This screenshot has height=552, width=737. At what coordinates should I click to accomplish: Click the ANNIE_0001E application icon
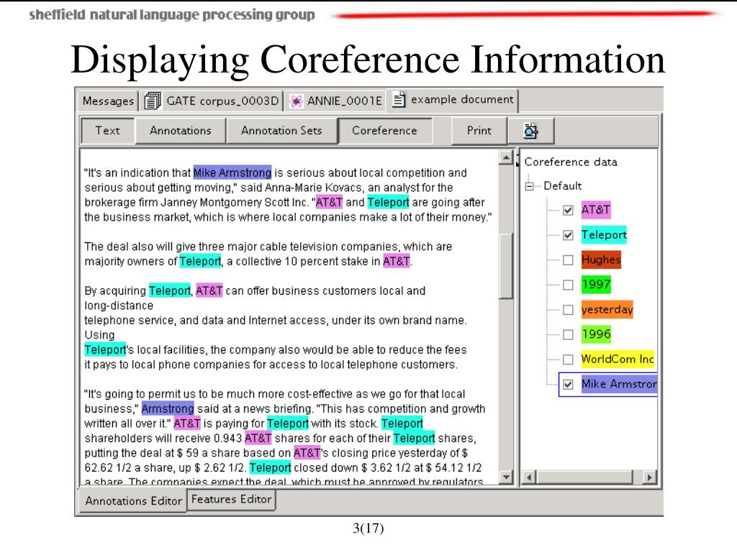click(296, 101)
